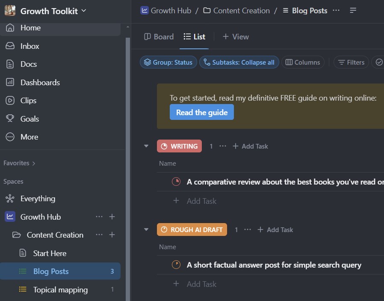
Task: Collapse the ROUGH AI DRAFT group
Action: coord(146,230)
